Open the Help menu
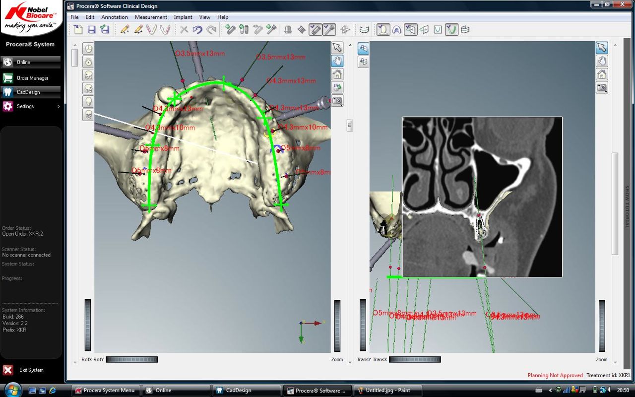 point(223,17)
